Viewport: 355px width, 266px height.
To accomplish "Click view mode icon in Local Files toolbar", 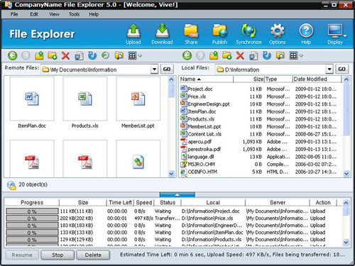I will click(x=293, y=56).
